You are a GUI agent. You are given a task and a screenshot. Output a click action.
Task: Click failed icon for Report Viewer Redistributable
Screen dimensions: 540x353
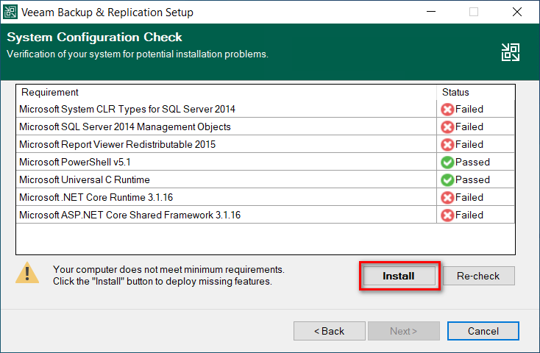pos(447,145)
